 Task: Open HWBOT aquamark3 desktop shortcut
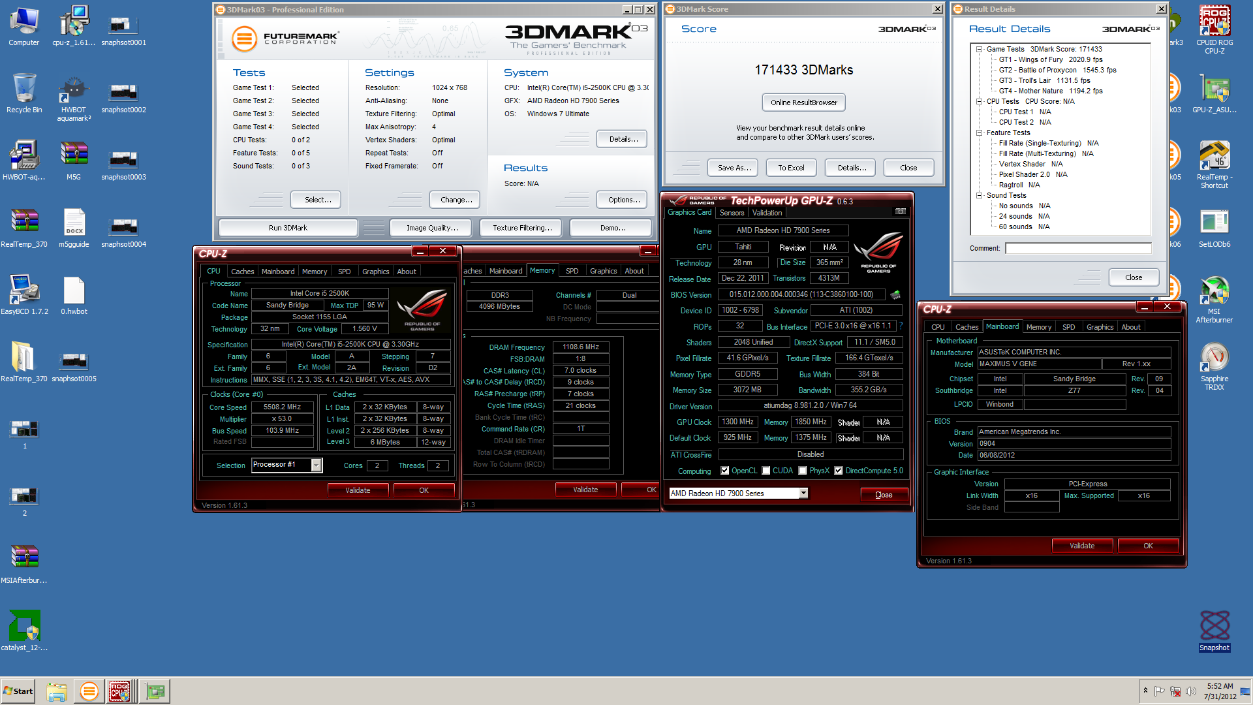click(x=74, y=98)
